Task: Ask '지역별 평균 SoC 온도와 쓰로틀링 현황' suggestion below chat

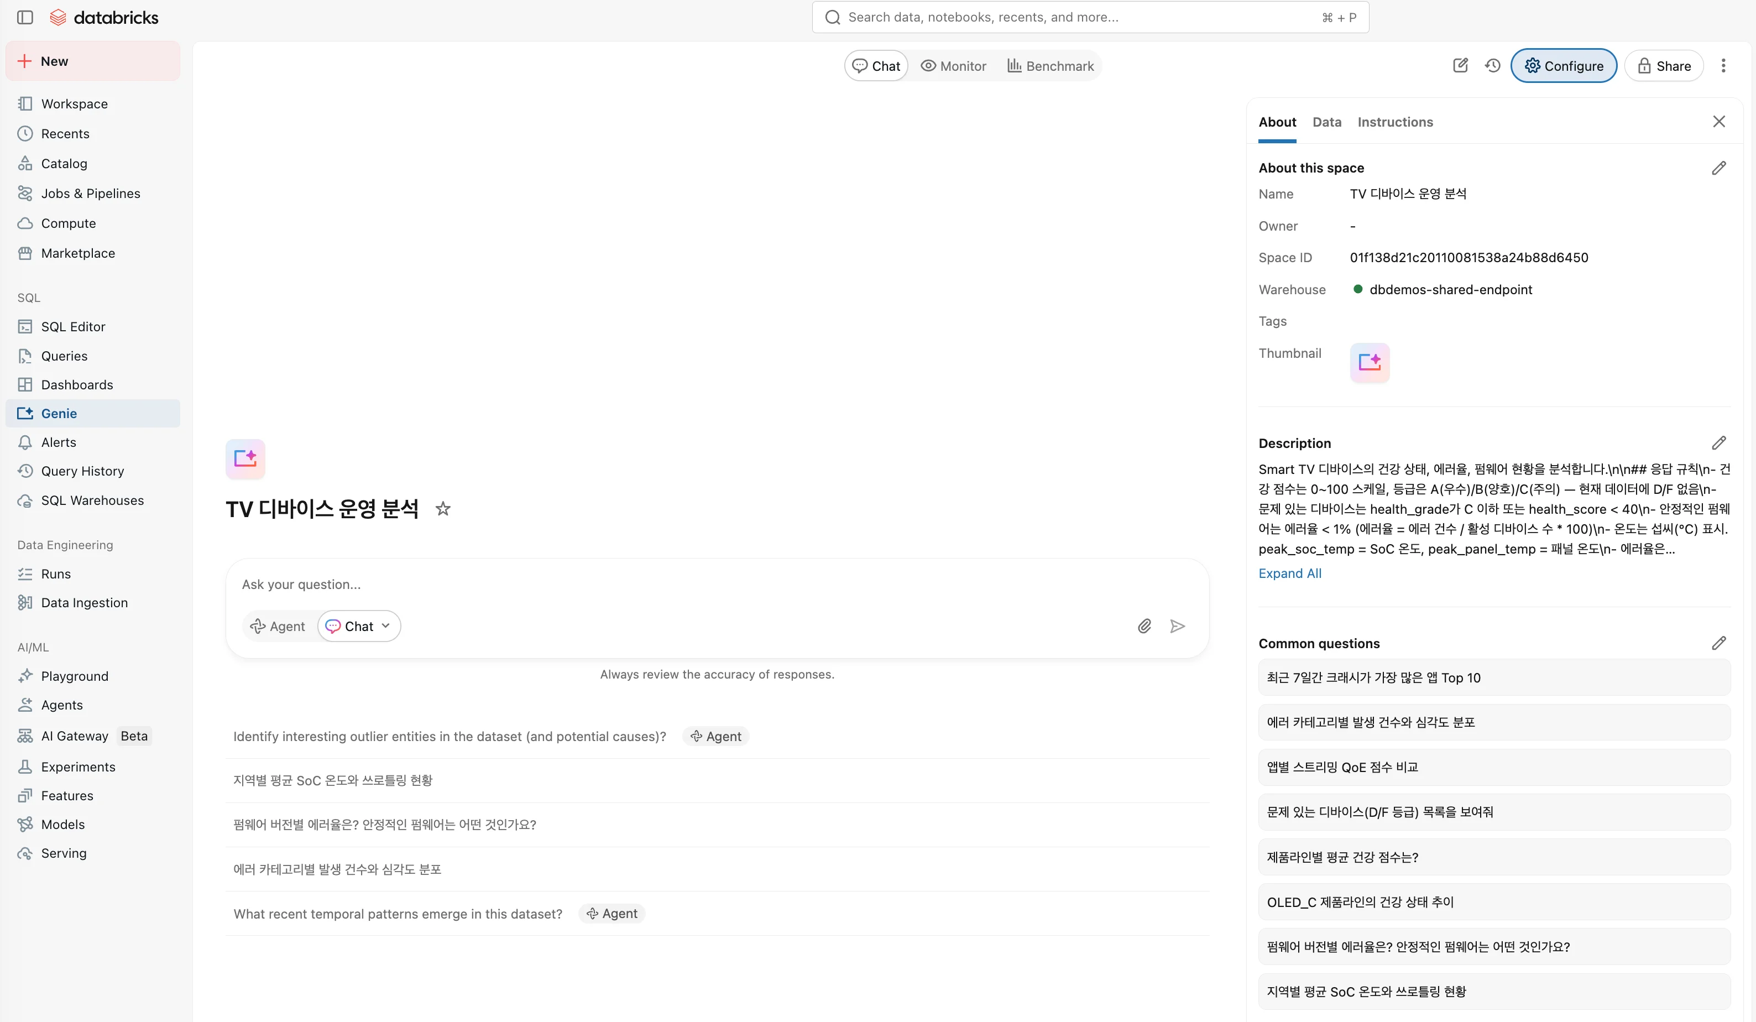Action: tap(717, 781)
